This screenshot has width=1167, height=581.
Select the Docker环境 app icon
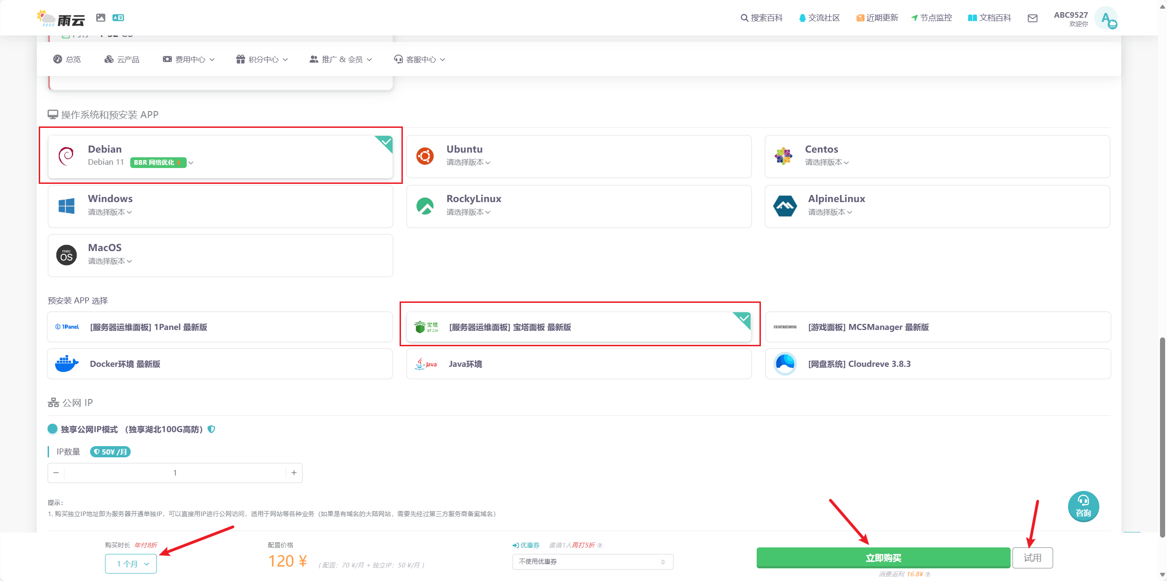pyautogui.click(x=67, y=364)
